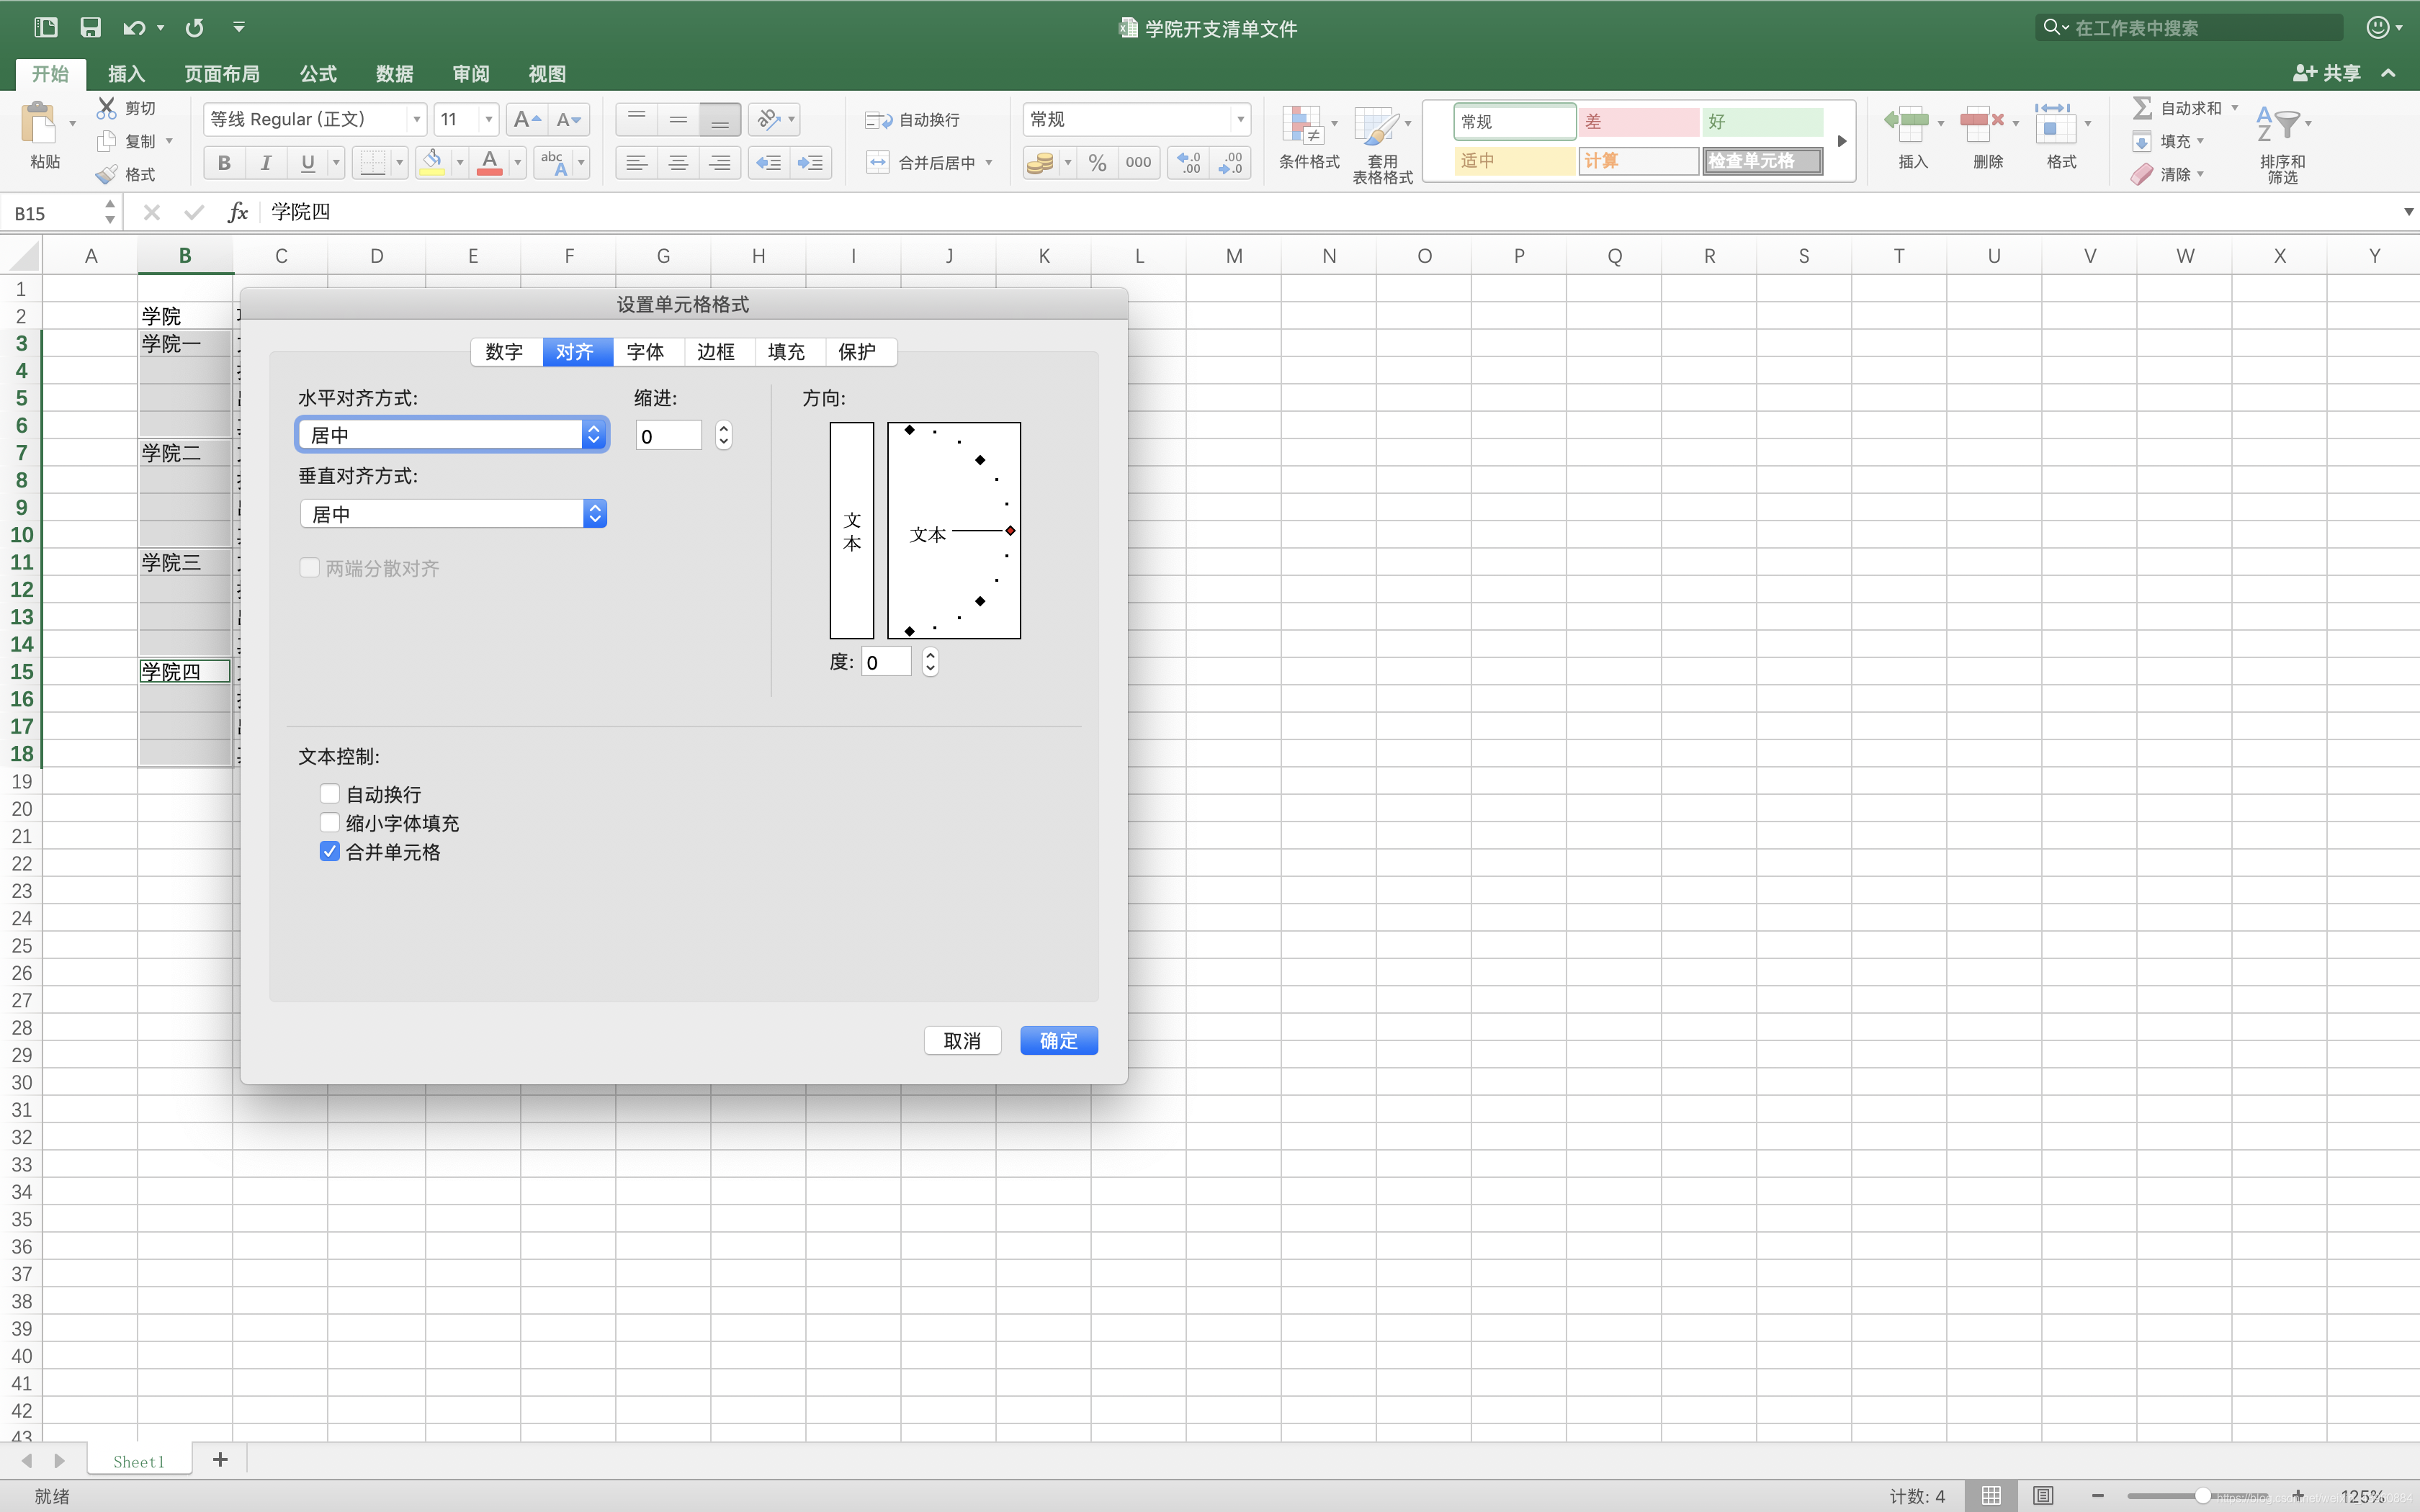
Task: Click the fill color bucket swatch
Action: (x=433, y=162)
